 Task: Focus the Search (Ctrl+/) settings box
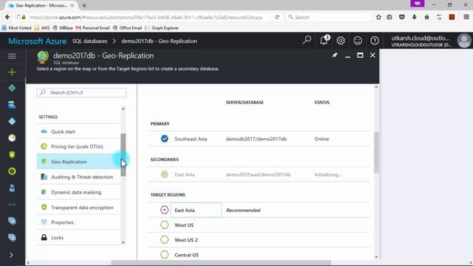(81, 92)
